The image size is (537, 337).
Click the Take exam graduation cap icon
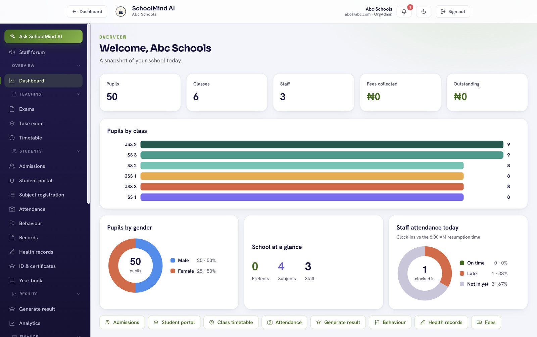12,124
